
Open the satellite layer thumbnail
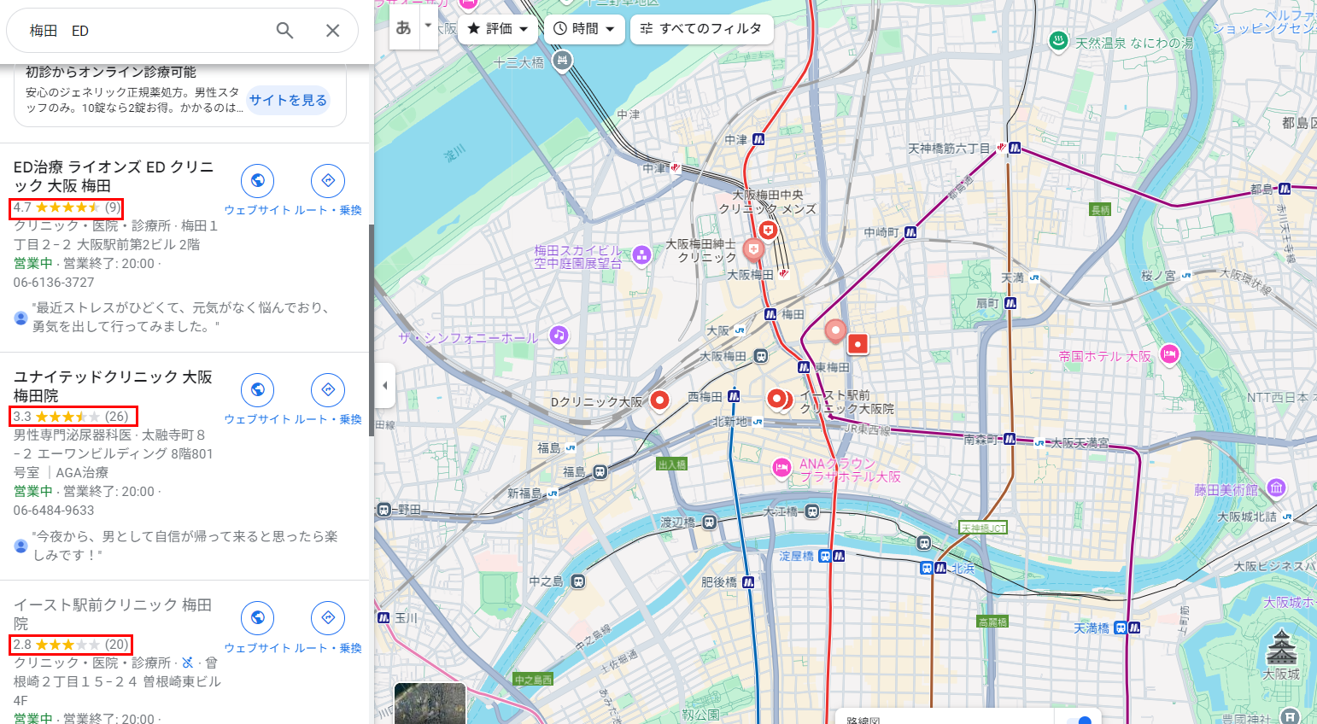(430, 704)
